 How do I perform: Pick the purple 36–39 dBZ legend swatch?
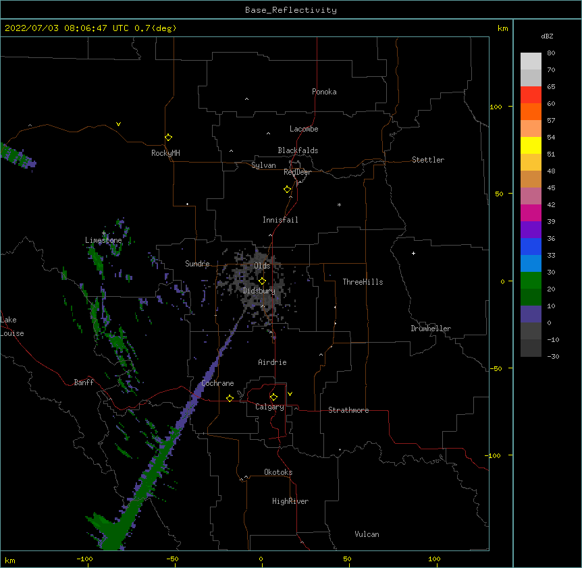pos(531,230)
